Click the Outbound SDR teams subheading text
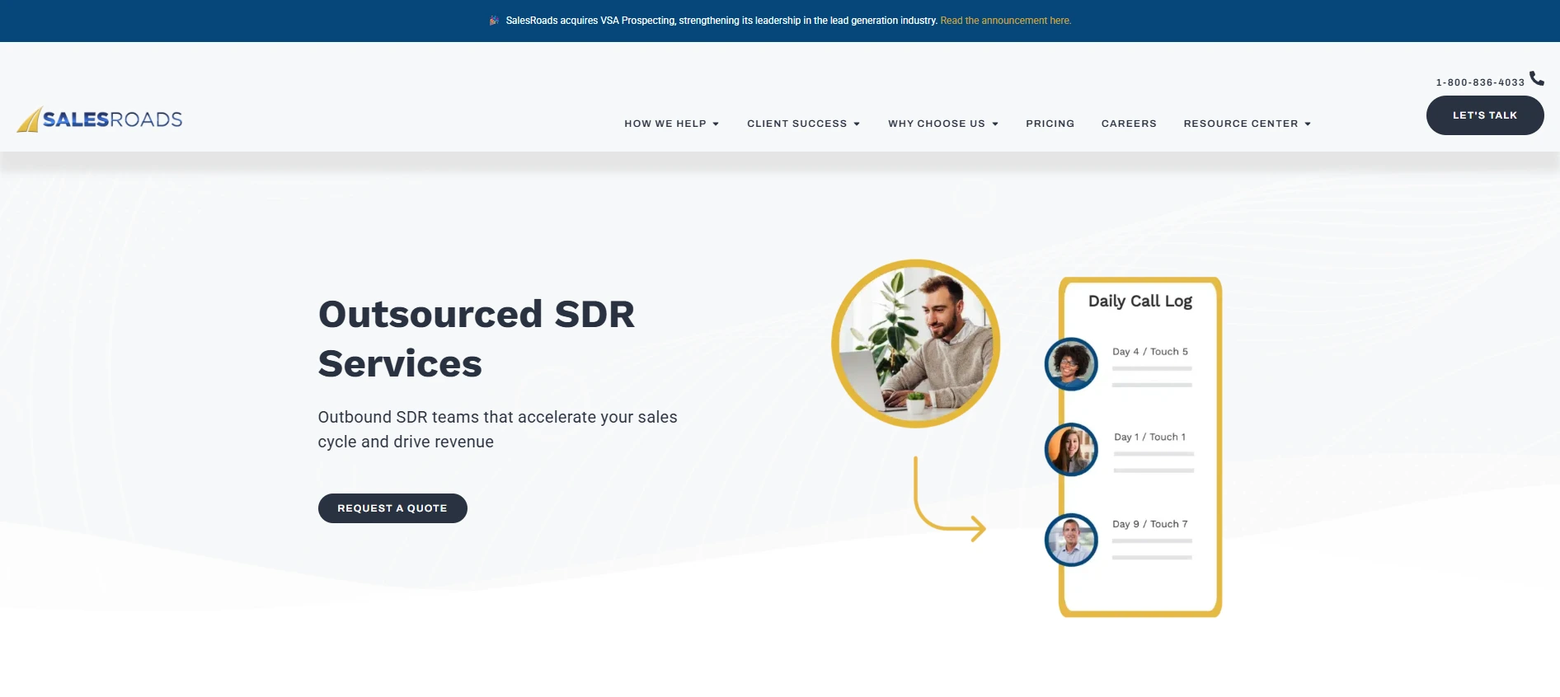The width and height of the screenshot is (1560, 697). pyautogui.click(x=497, y=429)
